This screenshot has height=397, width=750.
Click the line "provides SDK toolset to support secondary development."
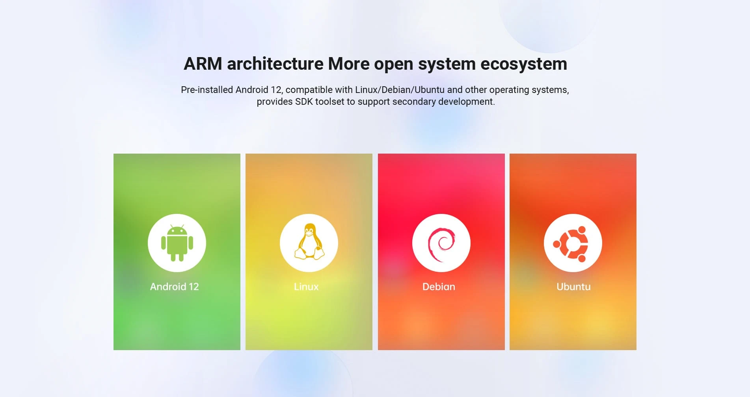click(376, 102)
